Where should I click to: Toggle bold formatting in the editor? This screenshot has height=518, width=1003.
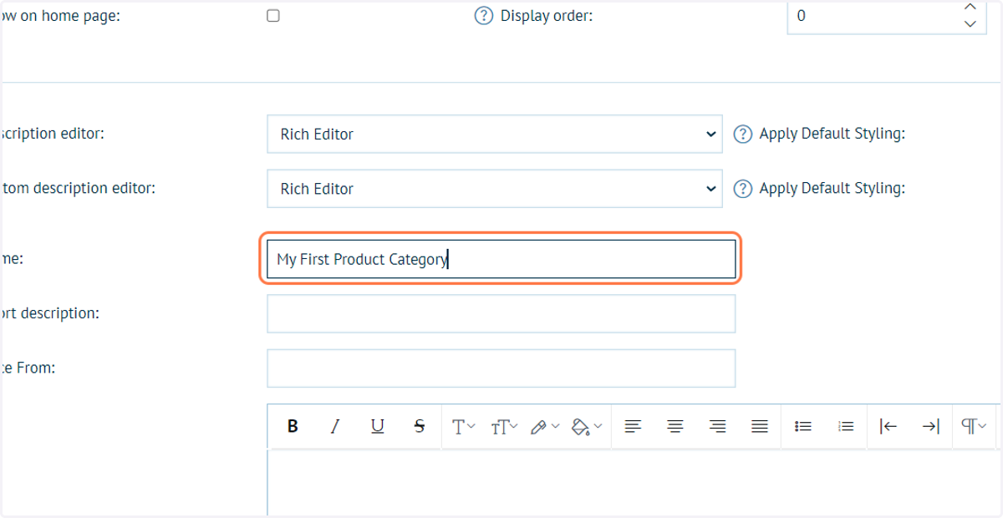pyautogui.click(x=293, y=426)
